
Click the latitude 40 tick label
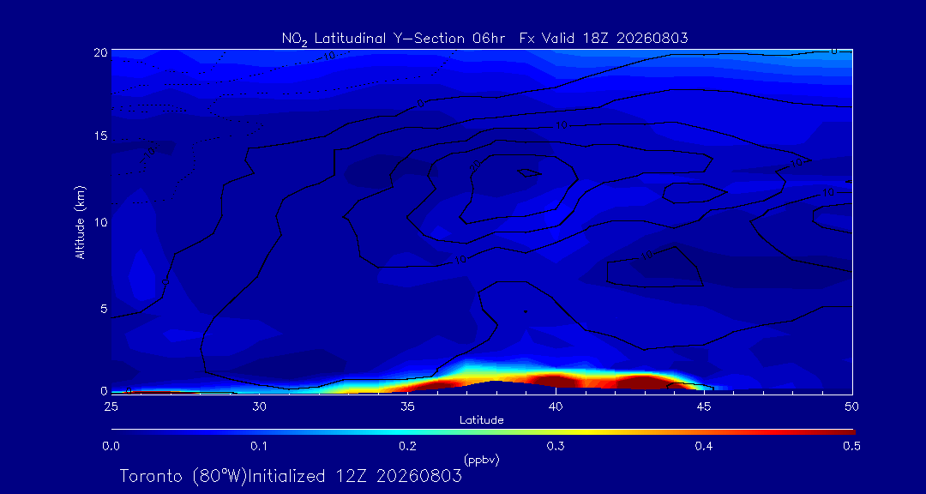(x=555, y=407)
